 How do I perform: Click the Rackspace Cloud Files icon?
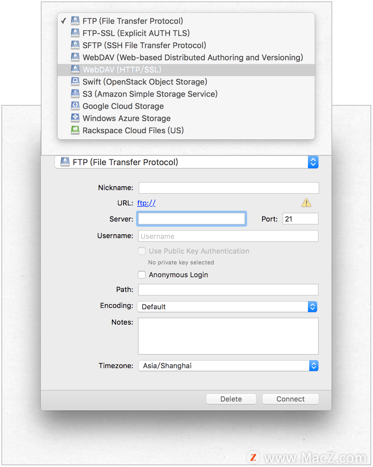(75, 130)
